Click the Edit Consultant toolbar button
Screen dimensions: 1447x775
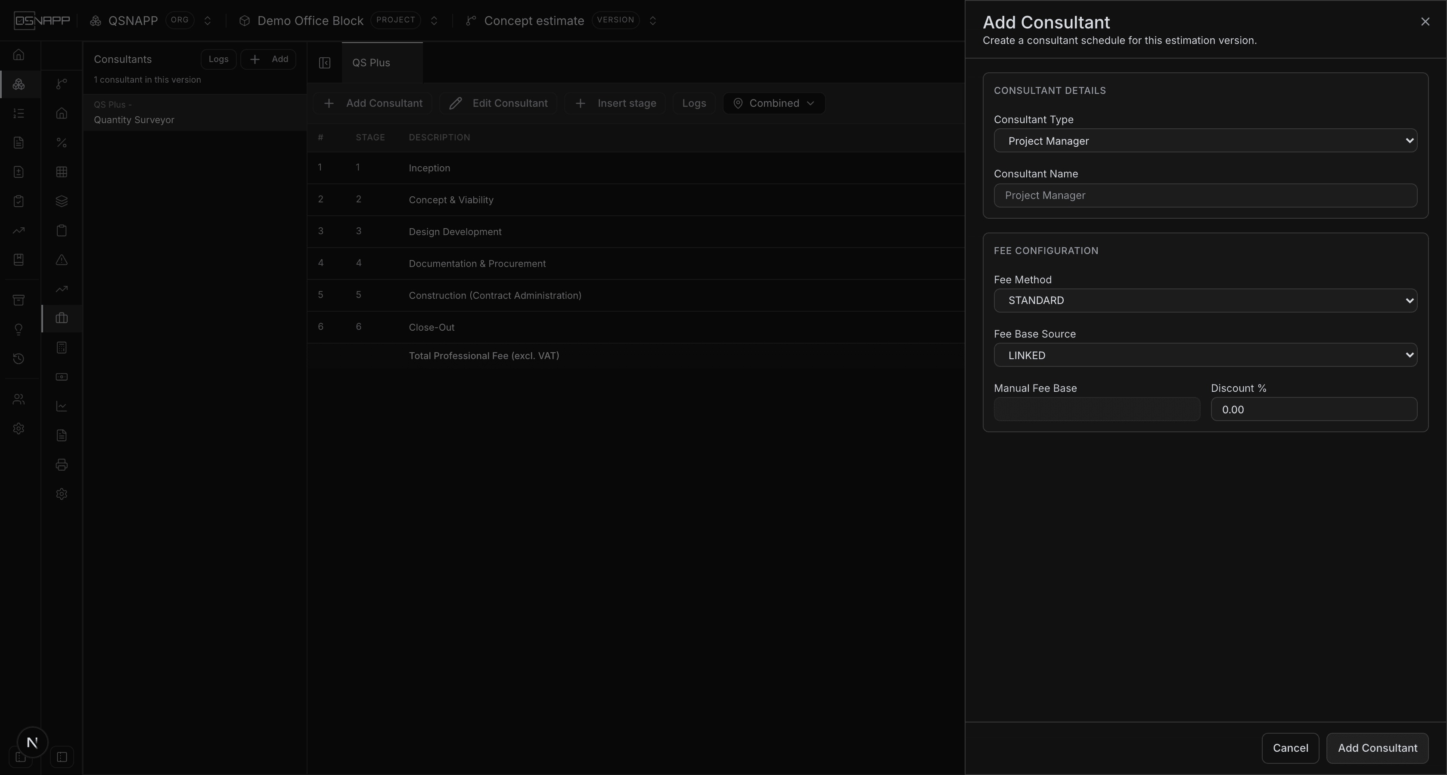[x=498, y=103]
